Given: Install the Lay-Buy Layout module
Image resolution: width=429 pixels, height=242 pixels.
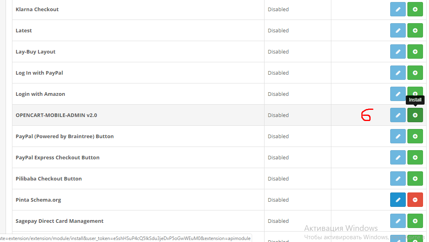Looking at the screenshot, I should 415,52.
